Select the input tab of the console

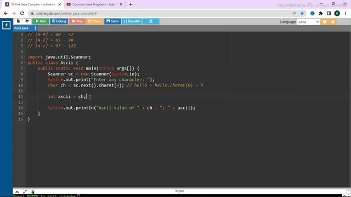(179, 191)
